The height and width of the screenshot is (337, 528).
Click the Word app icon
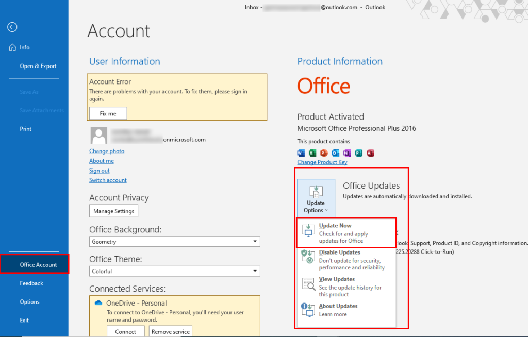[x=301, y=153]
